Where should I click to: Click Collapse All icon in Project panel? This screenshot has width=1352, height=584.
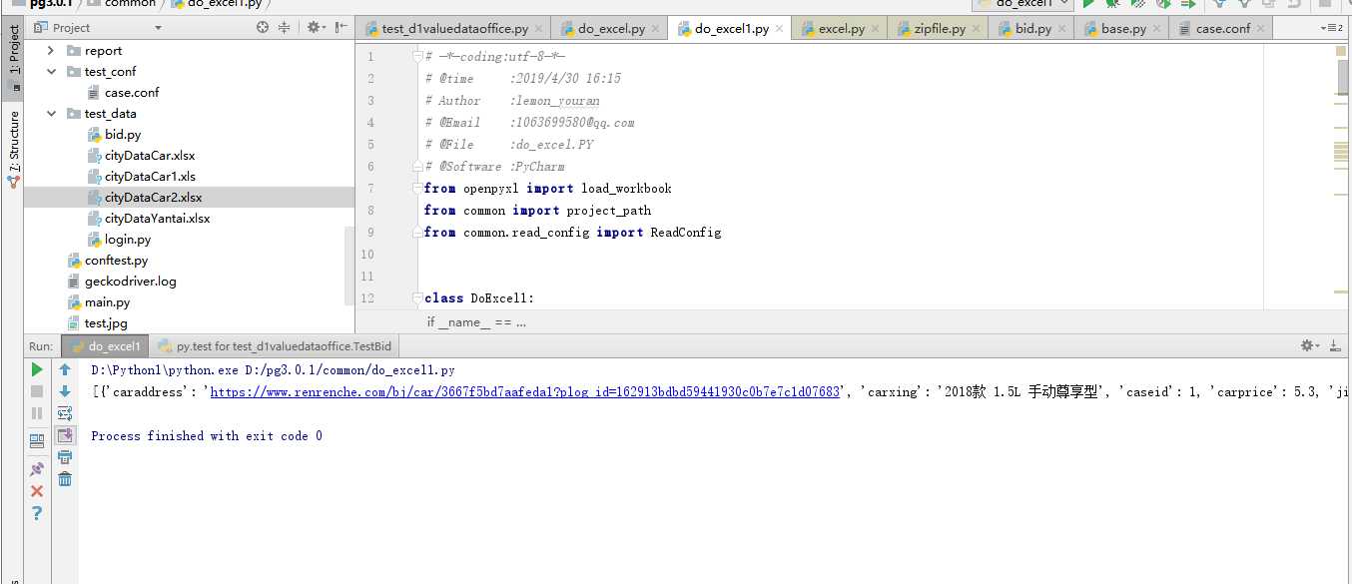coord(285,27)
